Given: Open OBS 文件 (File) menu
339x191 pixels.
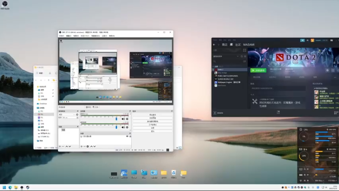Looking at the screenshot, I should 61,36.
